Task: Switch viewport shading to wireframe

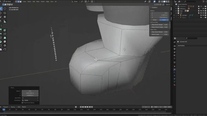Action: coord(162,2)
